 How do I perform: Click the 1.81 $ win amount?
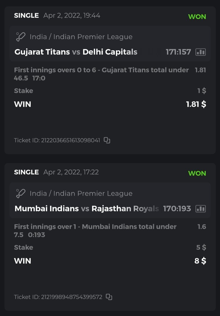click(196, 104)
